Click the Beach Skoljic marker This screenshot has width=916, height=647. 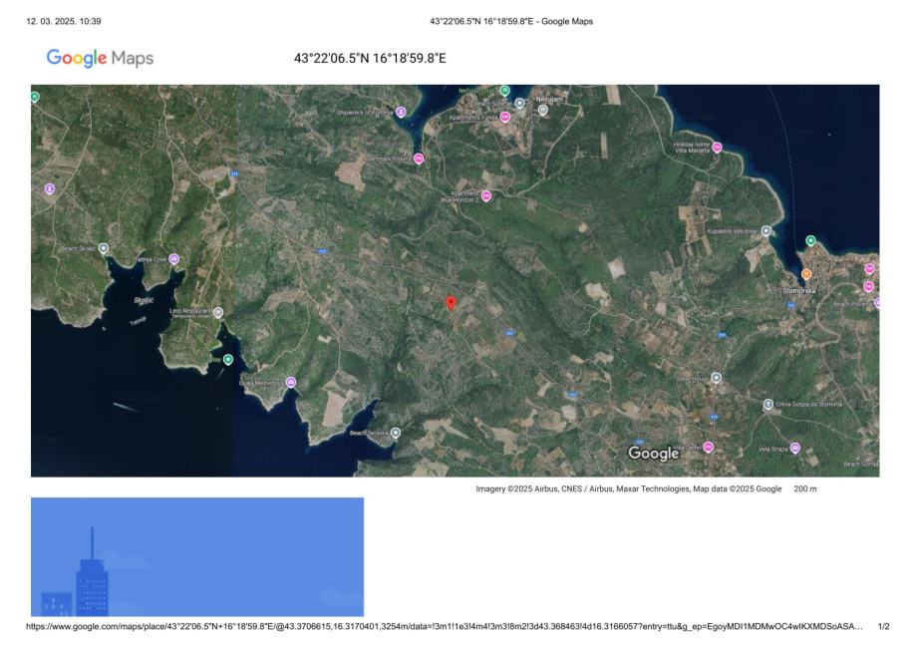pyautogui.click(x=104, y=248)
